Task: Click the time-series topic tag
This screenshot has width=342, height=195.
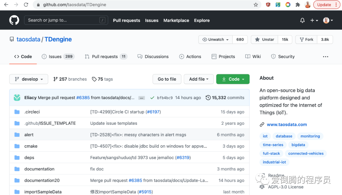Action: [273, 145]
